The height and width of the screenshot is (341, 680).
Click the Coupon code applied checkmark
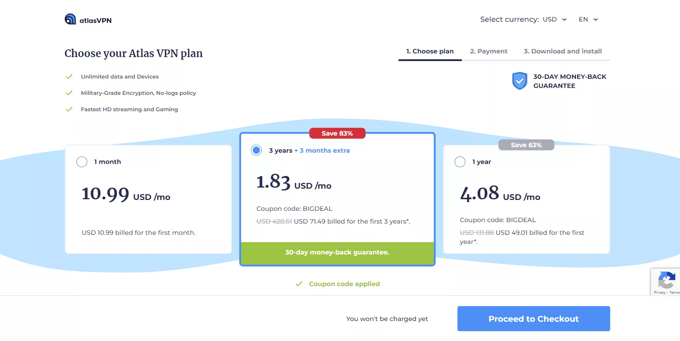299,284
